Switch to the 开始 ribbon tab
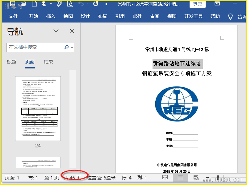 click(34, 16)
